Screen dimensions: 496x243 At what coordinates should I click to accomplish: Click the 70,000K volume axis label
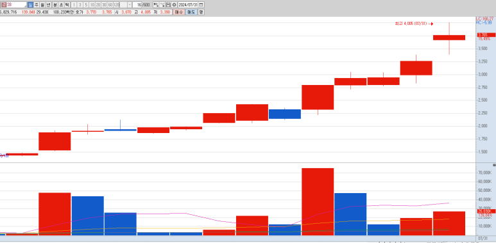[x=484, y=173]
